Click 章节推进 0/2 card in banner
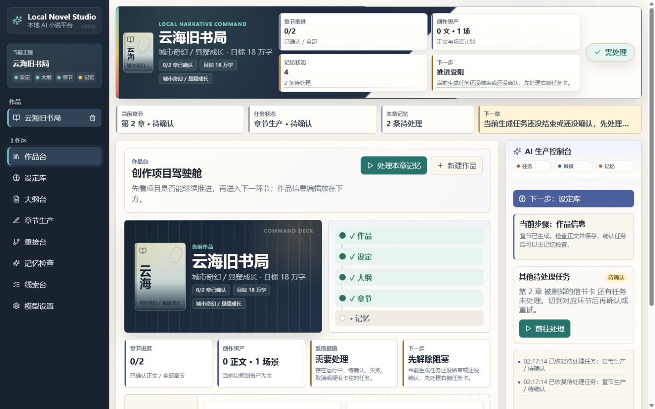Viewport: 655px width, 409px height. pyautogui.click(x=353, y=32)
